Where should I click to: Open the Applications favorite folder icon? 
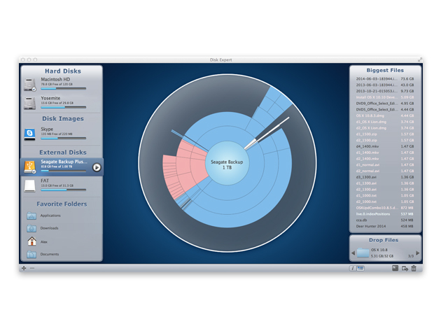(x=31, y=216)
